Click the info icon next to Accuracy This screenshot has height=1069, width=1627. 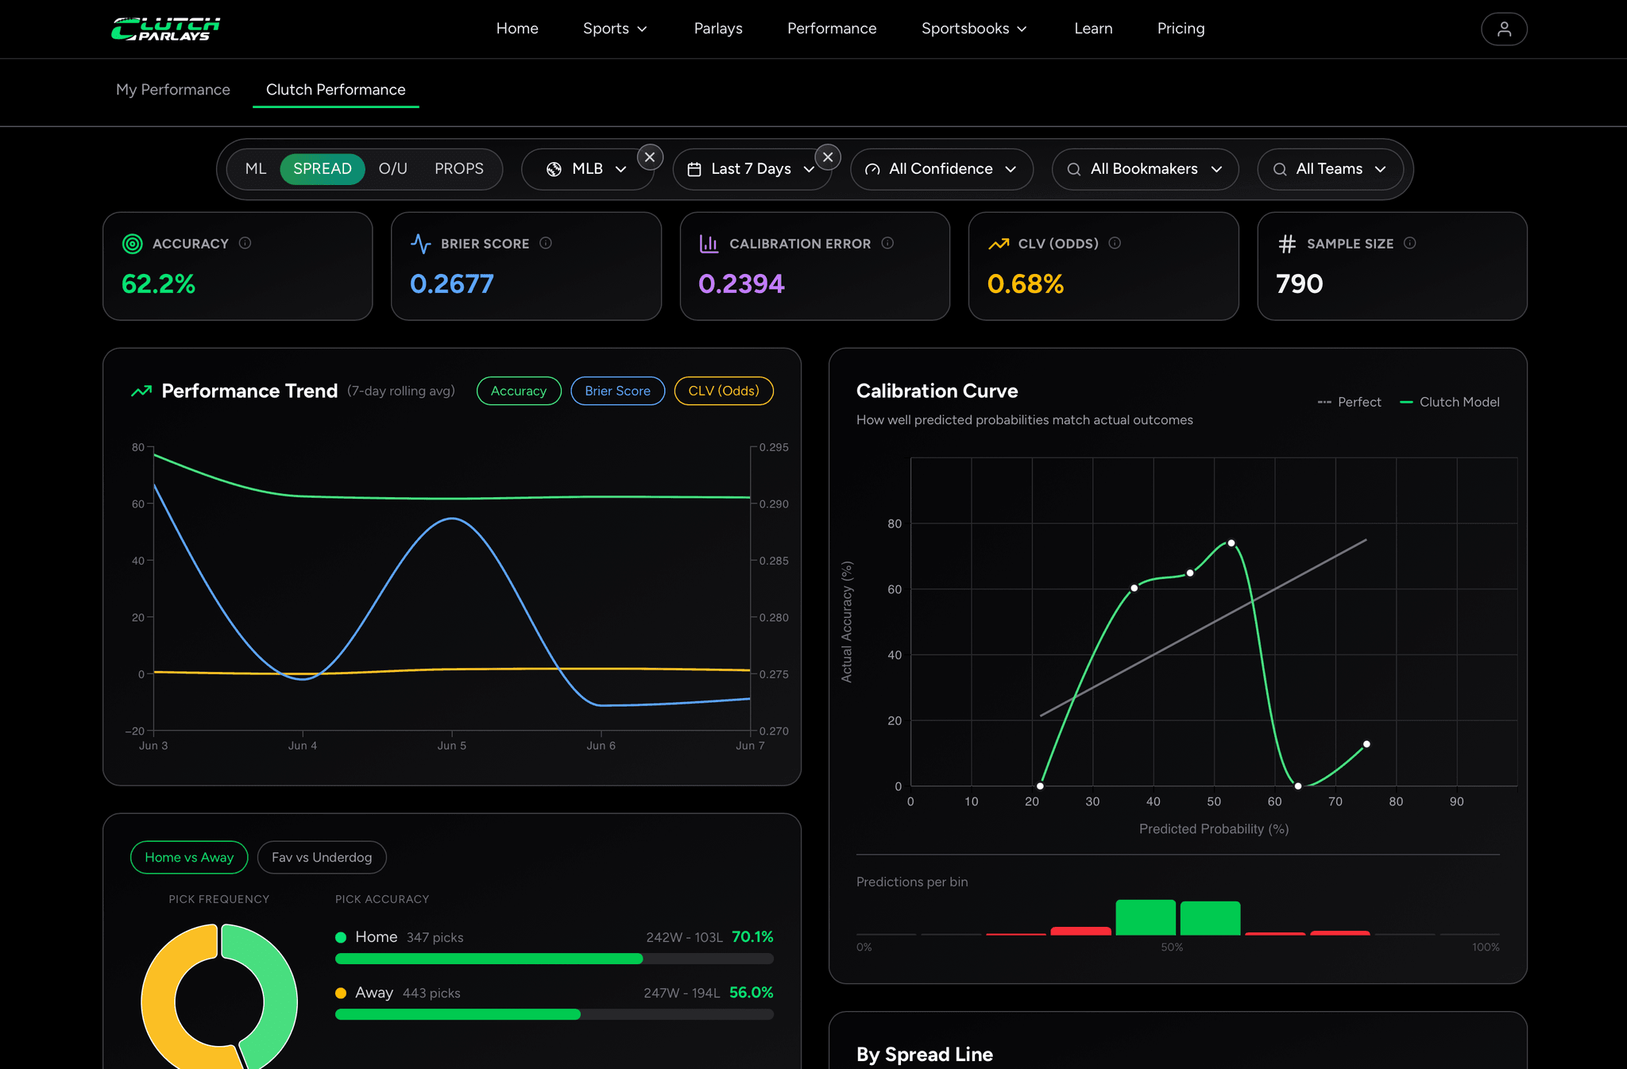[x=245, y=243]
